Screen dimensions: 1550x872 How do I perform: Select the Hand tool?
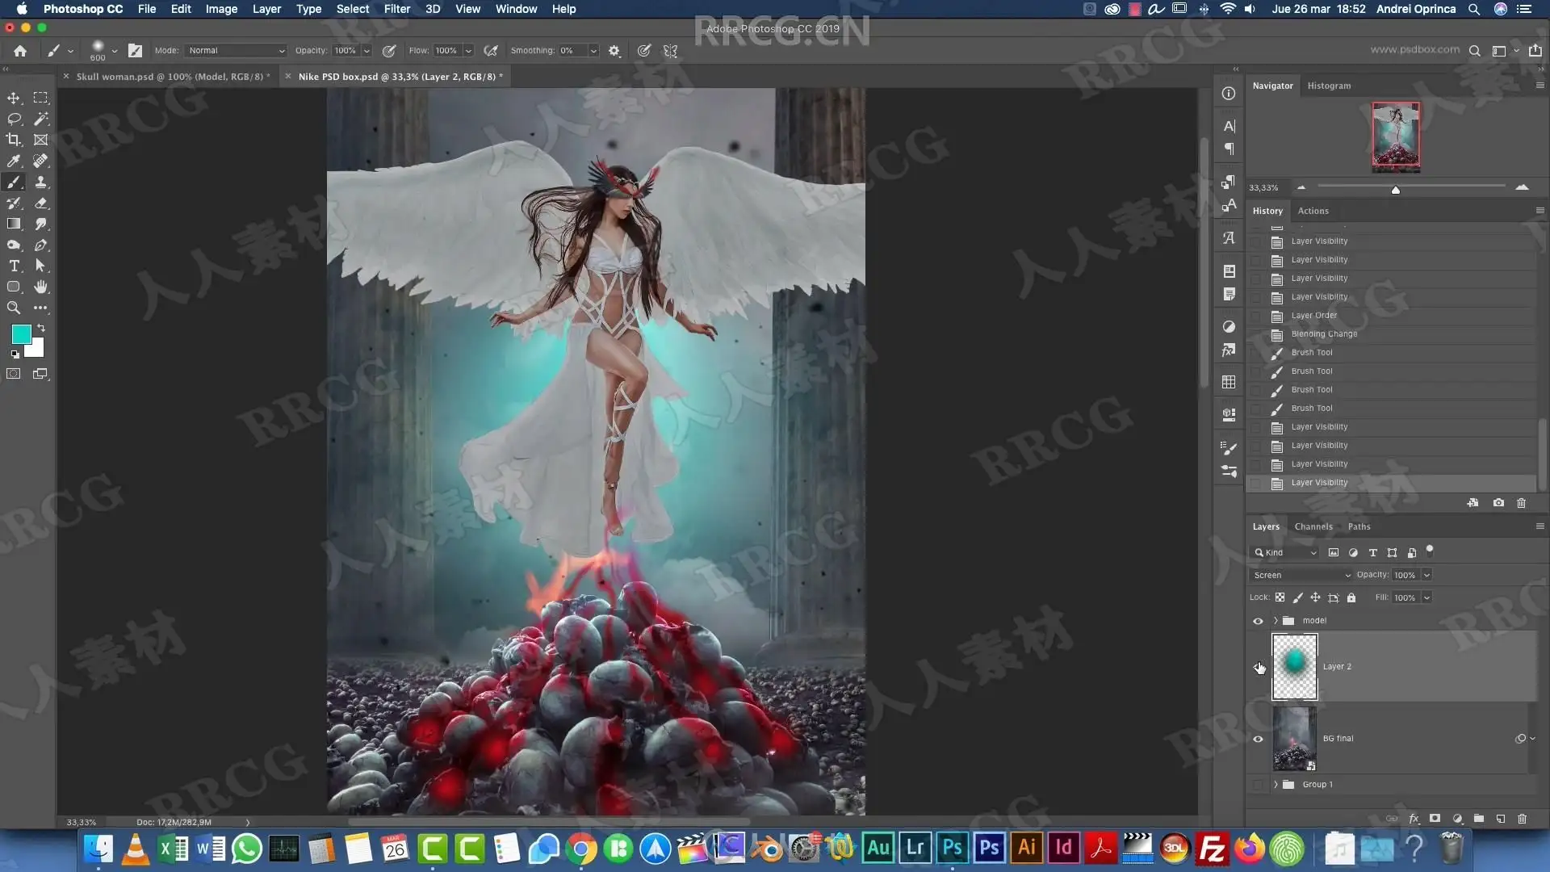(40, 287)
